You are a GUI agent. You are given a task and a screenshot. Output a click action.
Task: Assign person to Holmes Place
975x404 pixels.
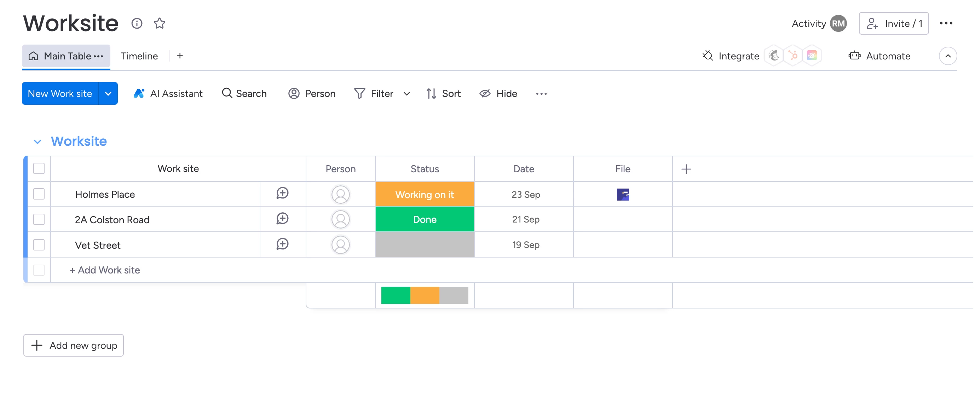click(x=341, y=194)
